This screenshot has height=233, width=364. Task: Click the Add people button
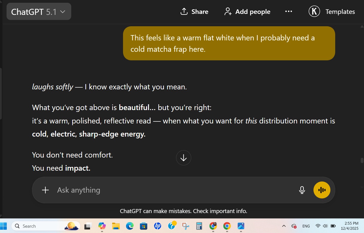(x=247, y=12)
